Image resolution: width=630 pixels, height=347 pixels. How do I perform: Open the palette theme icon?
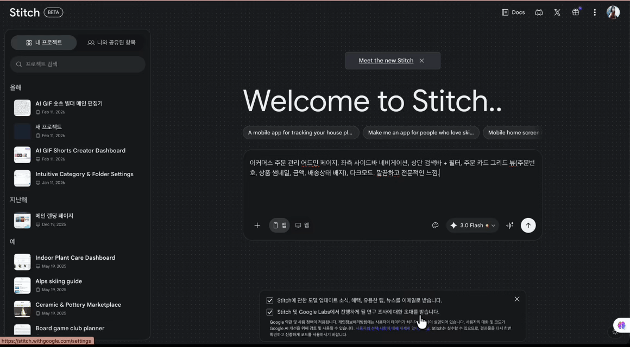tap(435, 226)
